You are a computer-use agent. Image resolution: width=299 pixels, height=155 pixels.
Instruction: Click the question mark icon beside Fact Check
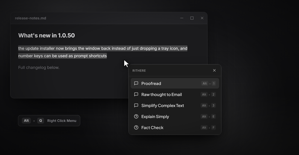136,127
